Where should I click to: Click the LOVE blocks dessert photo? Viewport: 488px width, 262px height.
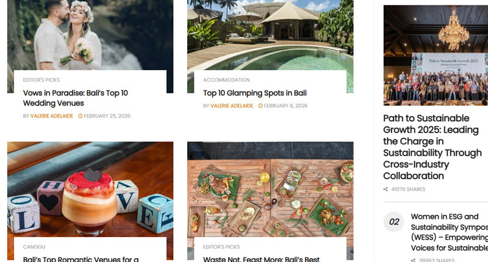[x=90, y=189]
